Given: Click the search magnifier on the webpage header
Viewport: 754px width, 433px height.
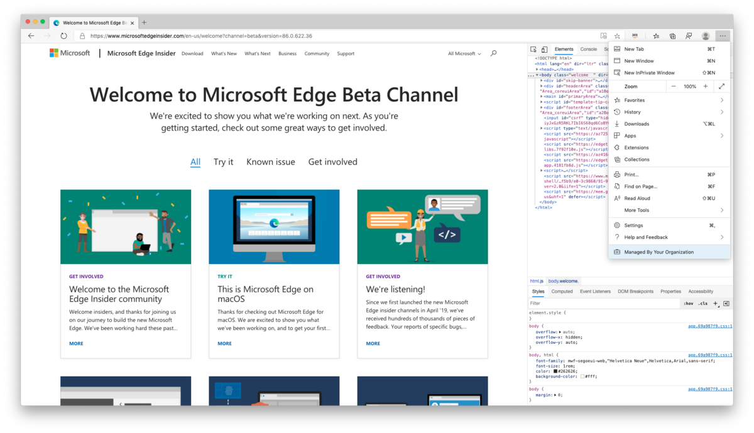Looking at the screenshot, I should tap(493, 53).
